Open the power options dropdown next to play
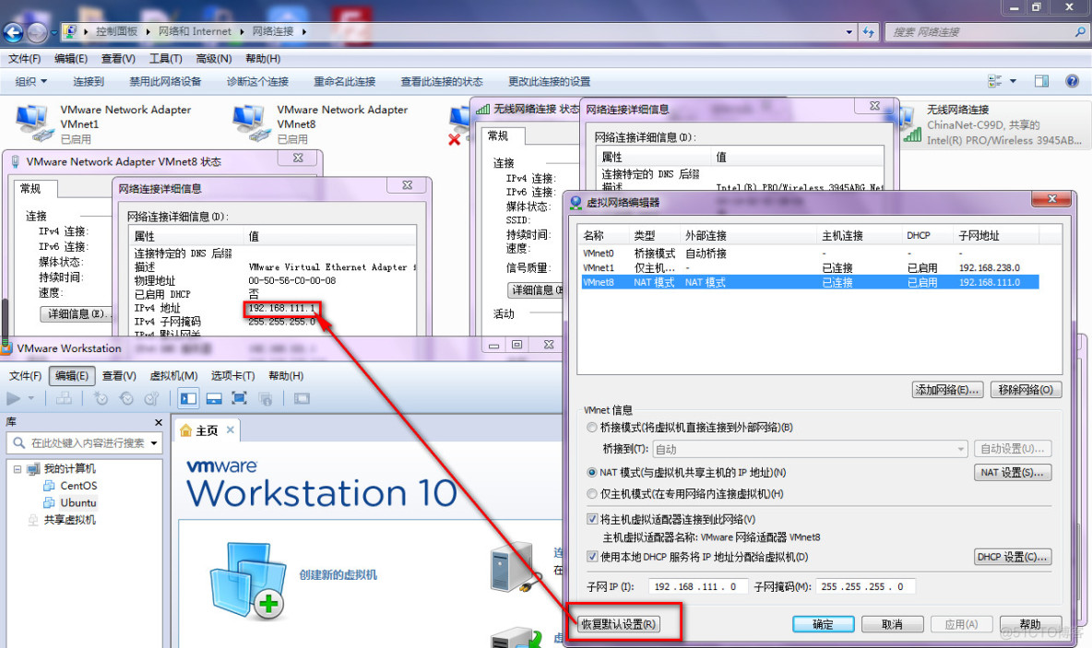The width and height of the screenshot is (1092, 648). click(x=30, y=399)
